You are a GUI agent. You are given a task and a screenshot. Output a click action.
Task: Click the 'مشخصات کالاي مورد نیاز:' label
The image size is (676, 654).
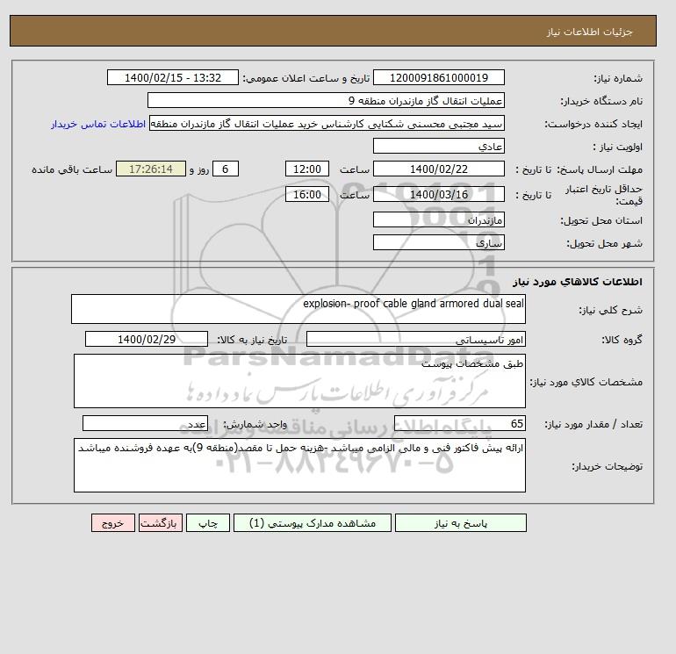pos(586,382)
